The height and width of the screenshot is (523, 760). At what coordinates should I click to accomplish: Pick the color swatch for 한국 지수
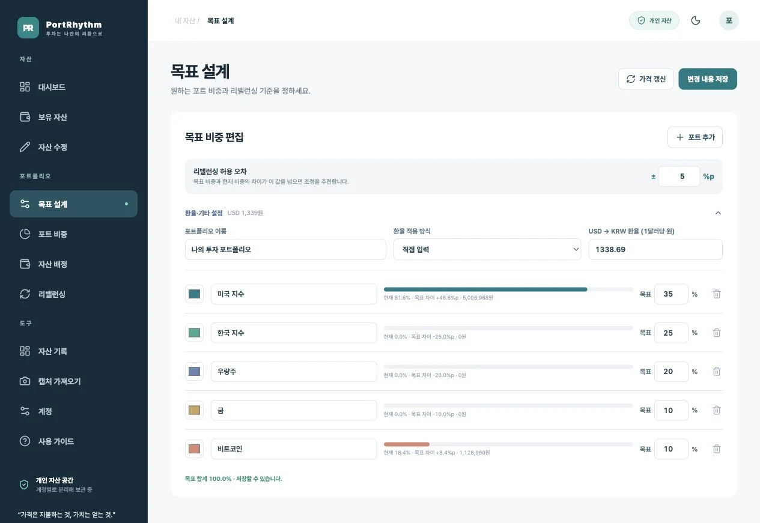194,333
